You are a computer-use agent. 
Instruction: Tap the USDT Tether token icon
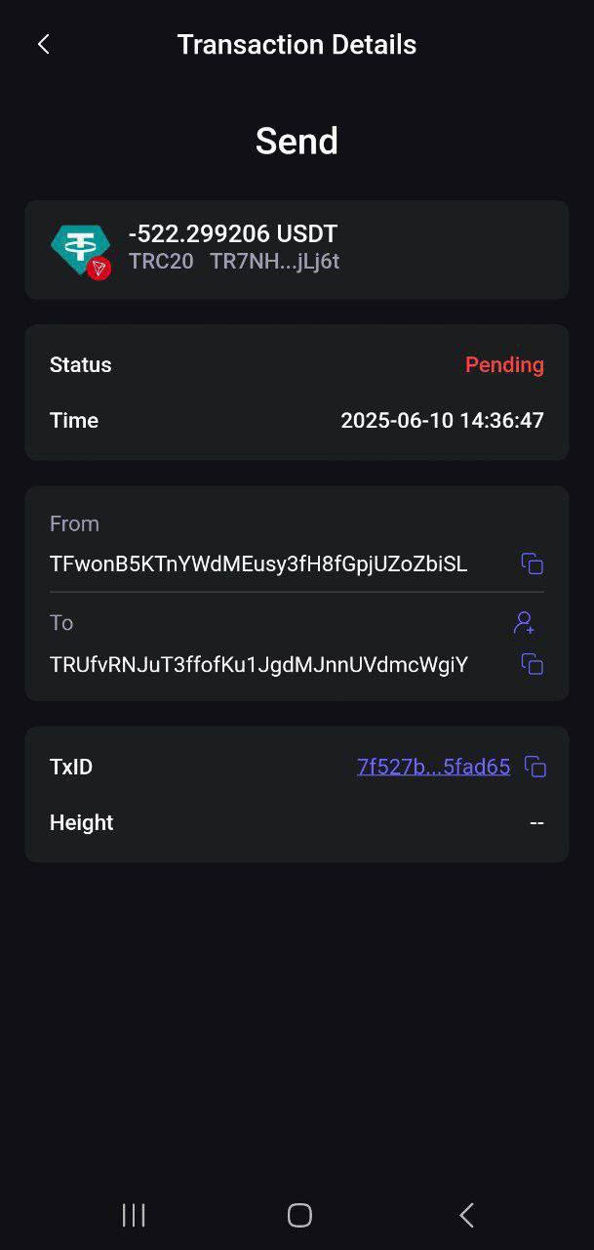tap(78, 250)
